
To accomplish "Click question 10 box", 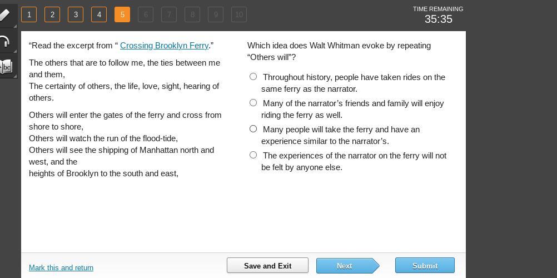I will pyautogui.click(x=239, y=14).
